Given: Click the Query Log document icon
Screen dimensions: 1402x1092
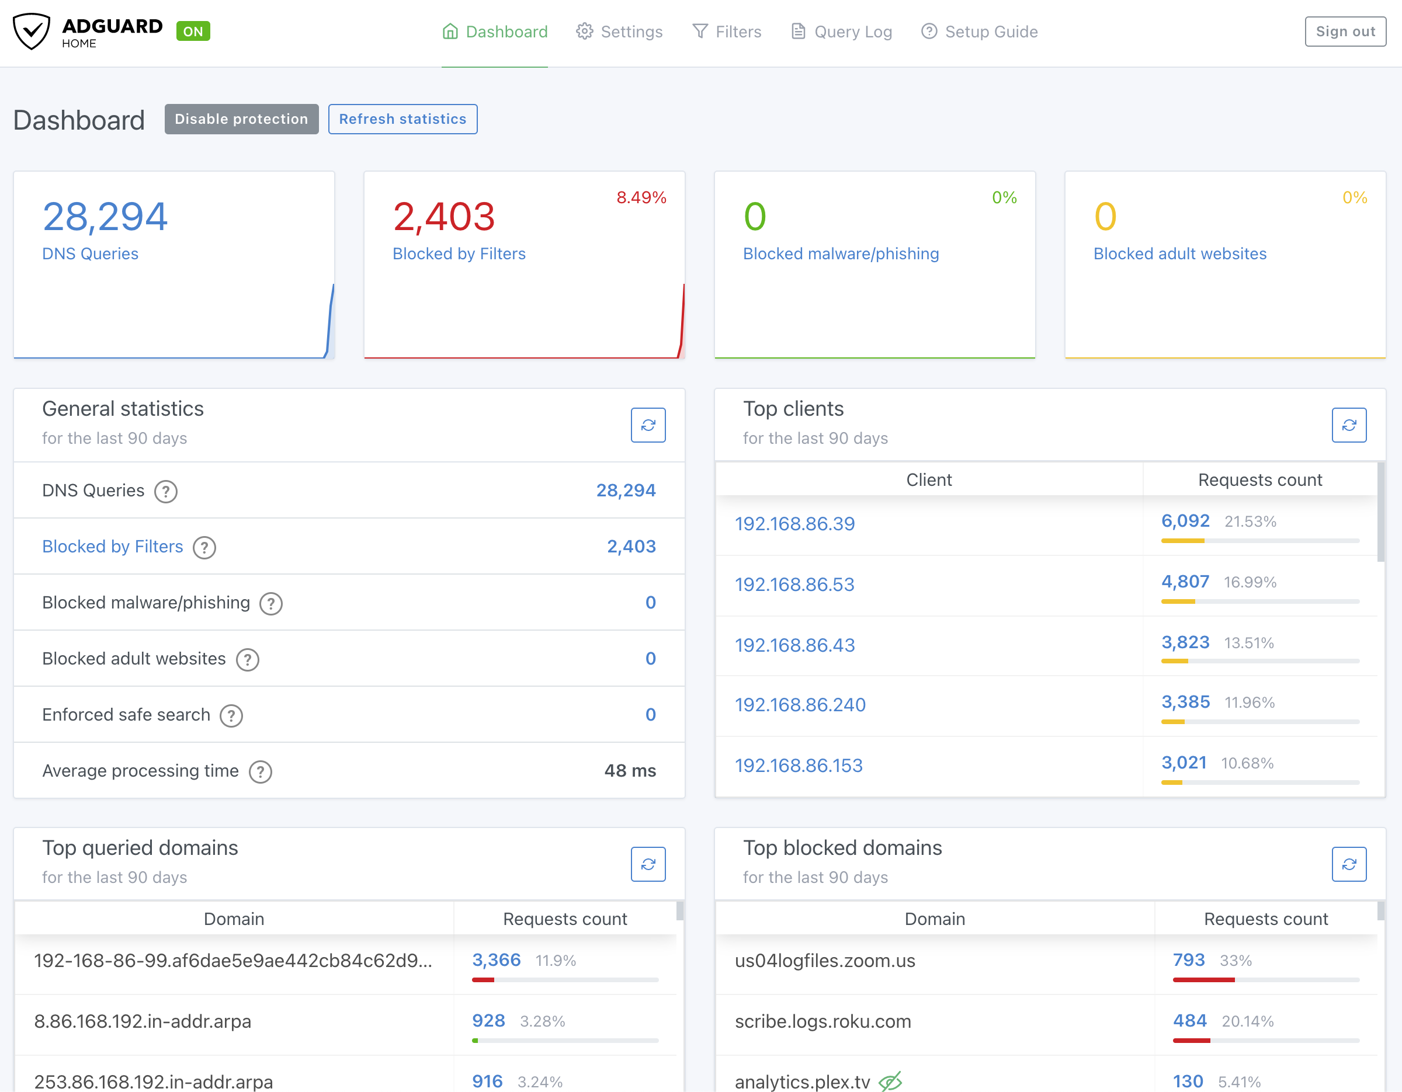Looking at the screenshot, I should (x=798, y=32).
